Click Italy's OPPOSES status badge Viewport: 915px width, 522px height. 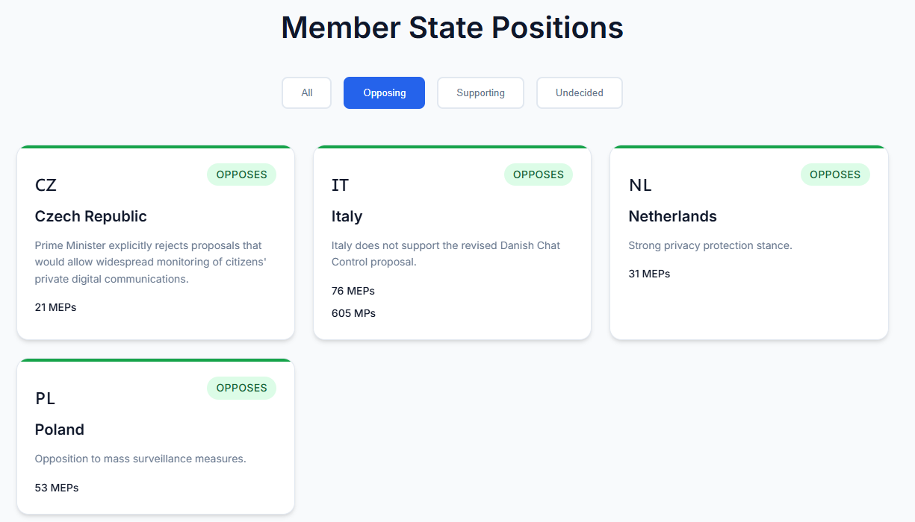click(538, 174)
